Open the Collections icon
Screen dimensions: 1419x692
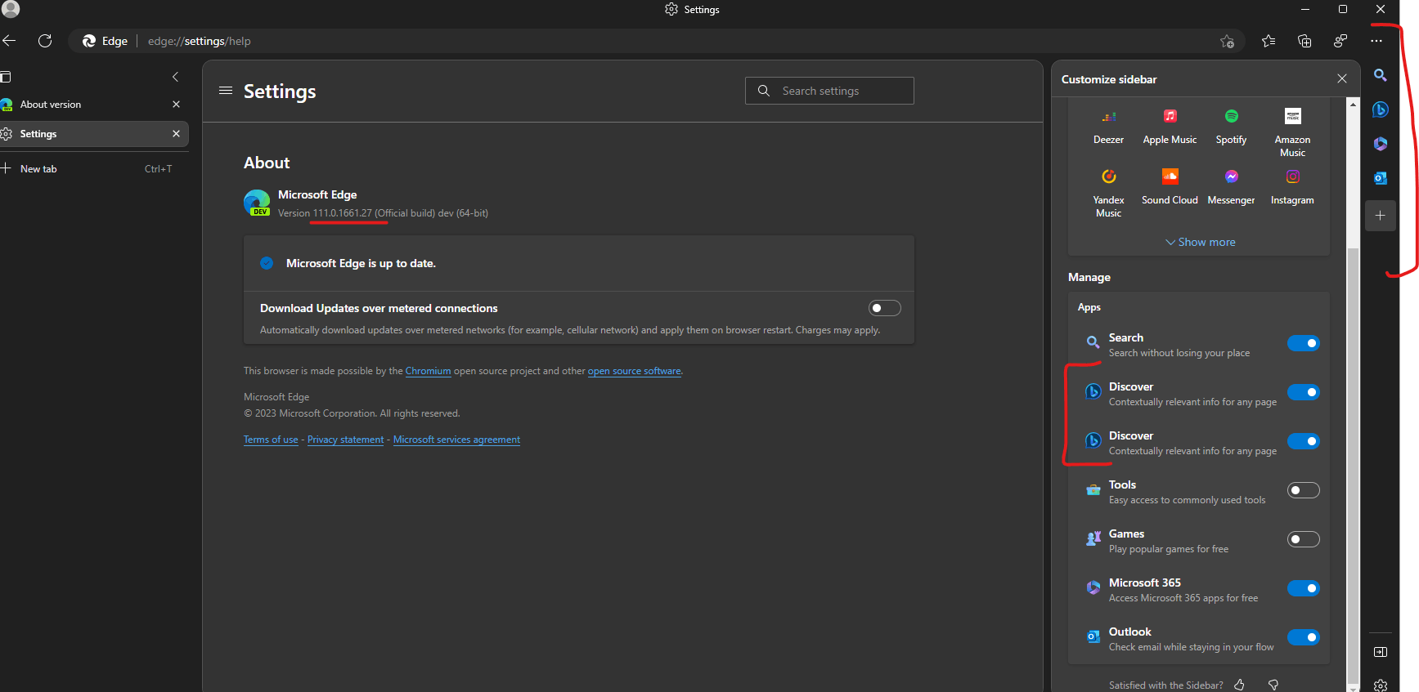tap(1304, 41)
